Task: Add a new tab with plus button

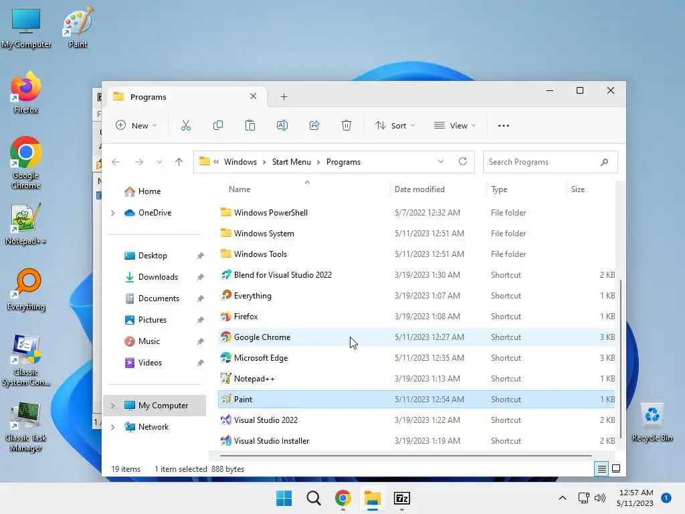Action: pyautogui.click(x=284, y=96)
